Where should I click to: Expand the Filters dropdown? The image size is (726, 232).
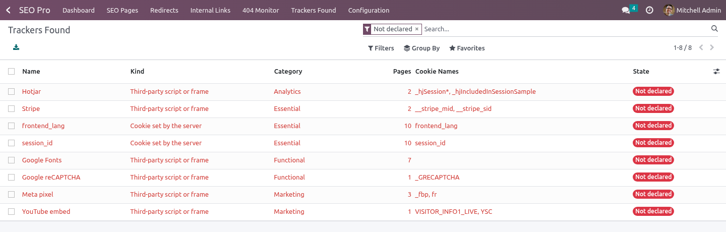(381, 48)
